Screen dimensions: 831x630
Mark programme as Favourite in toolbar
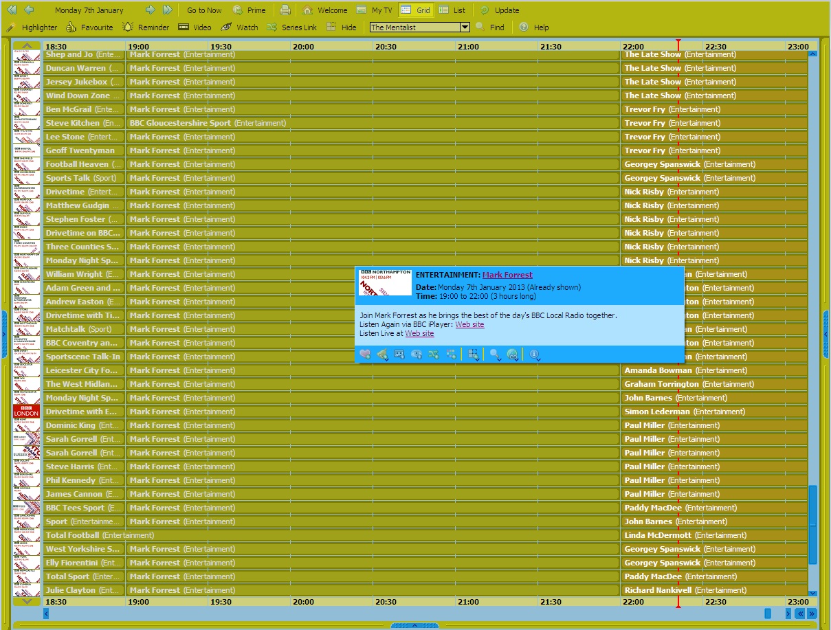click(x=89, y=27)
